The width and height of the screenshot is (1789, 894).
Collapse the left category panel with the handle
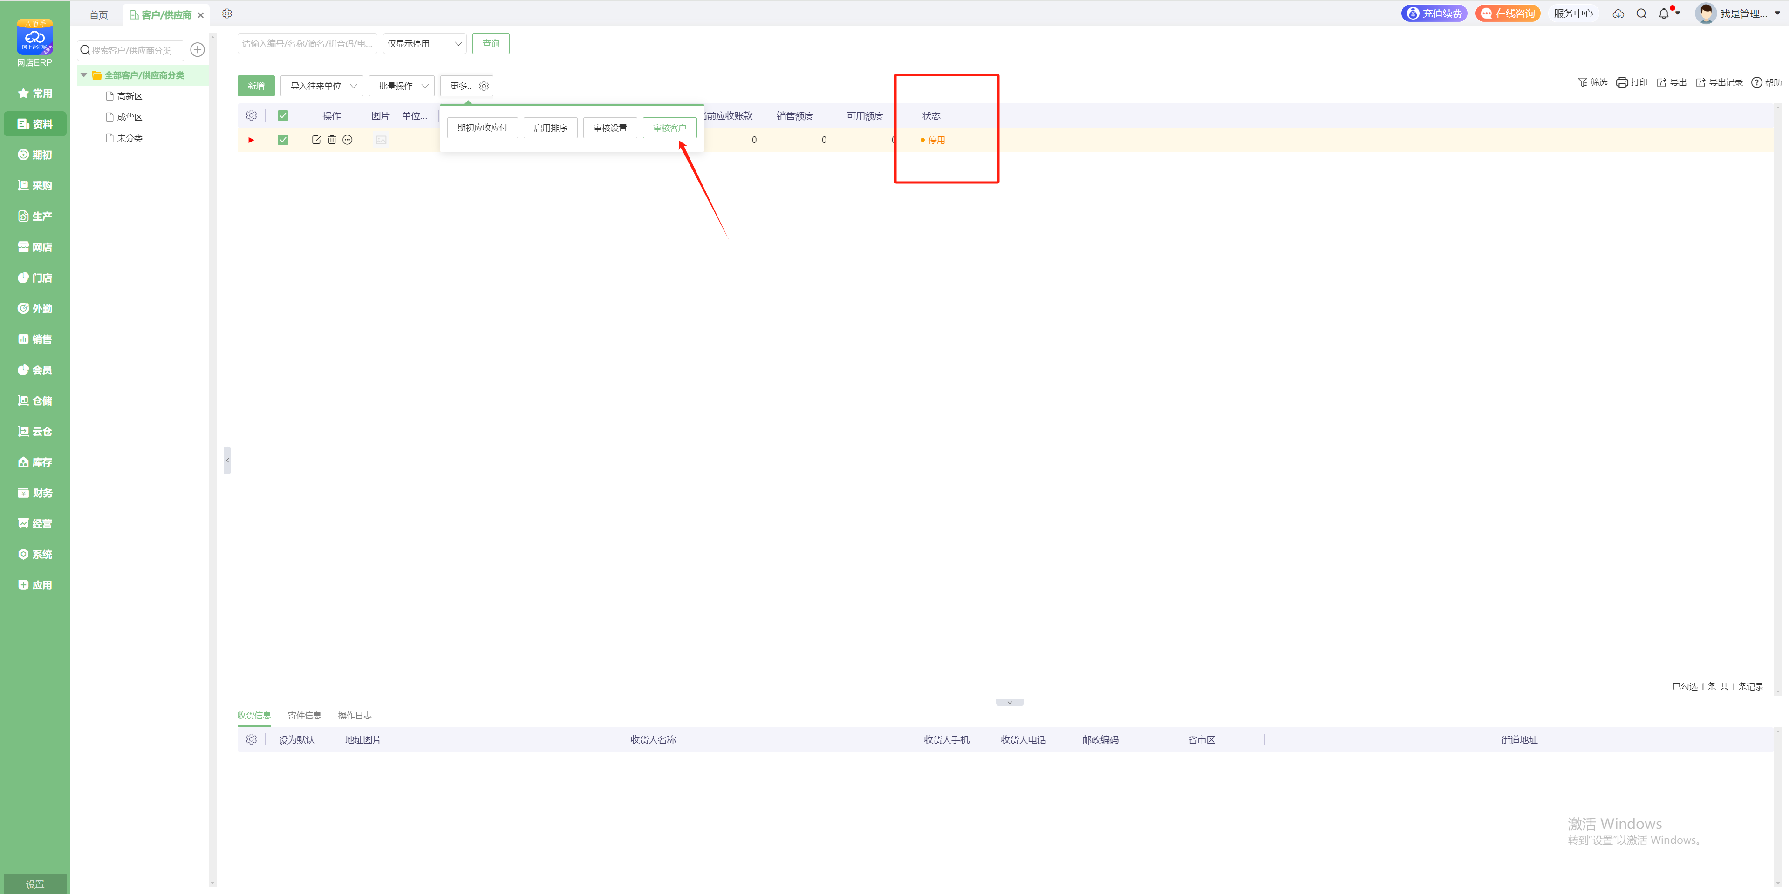pos(227,460)
